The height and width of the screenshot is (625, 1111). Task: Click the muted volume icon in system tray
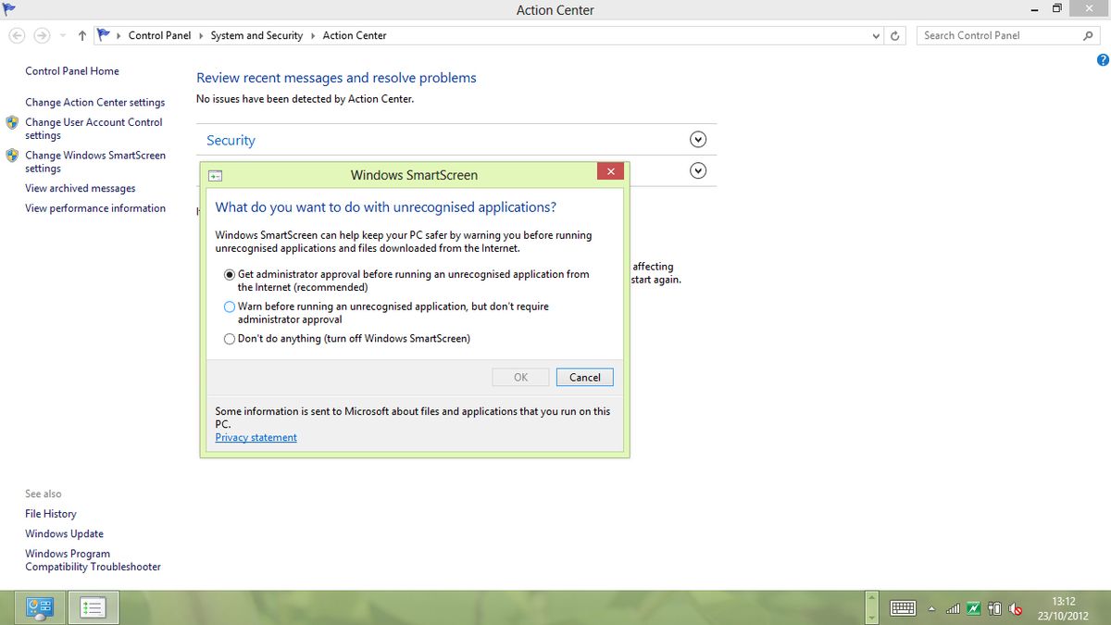point(1015,608)
